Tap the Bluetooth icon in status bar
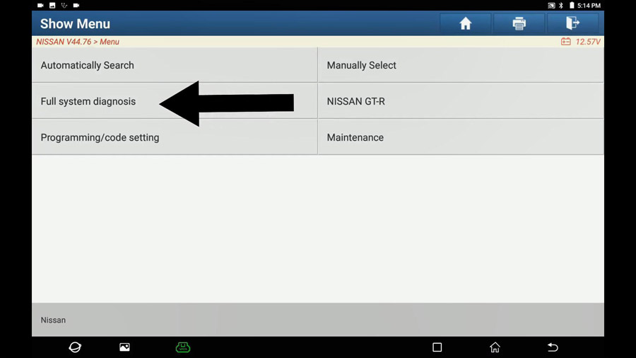This screenshot has height=358, width=636. tap(561, 5)
